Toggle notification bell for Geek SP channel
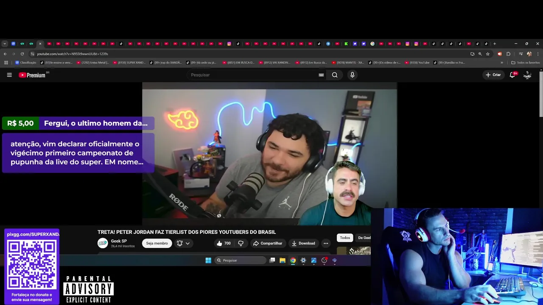The image size is (543, 305). coord(179,243)
